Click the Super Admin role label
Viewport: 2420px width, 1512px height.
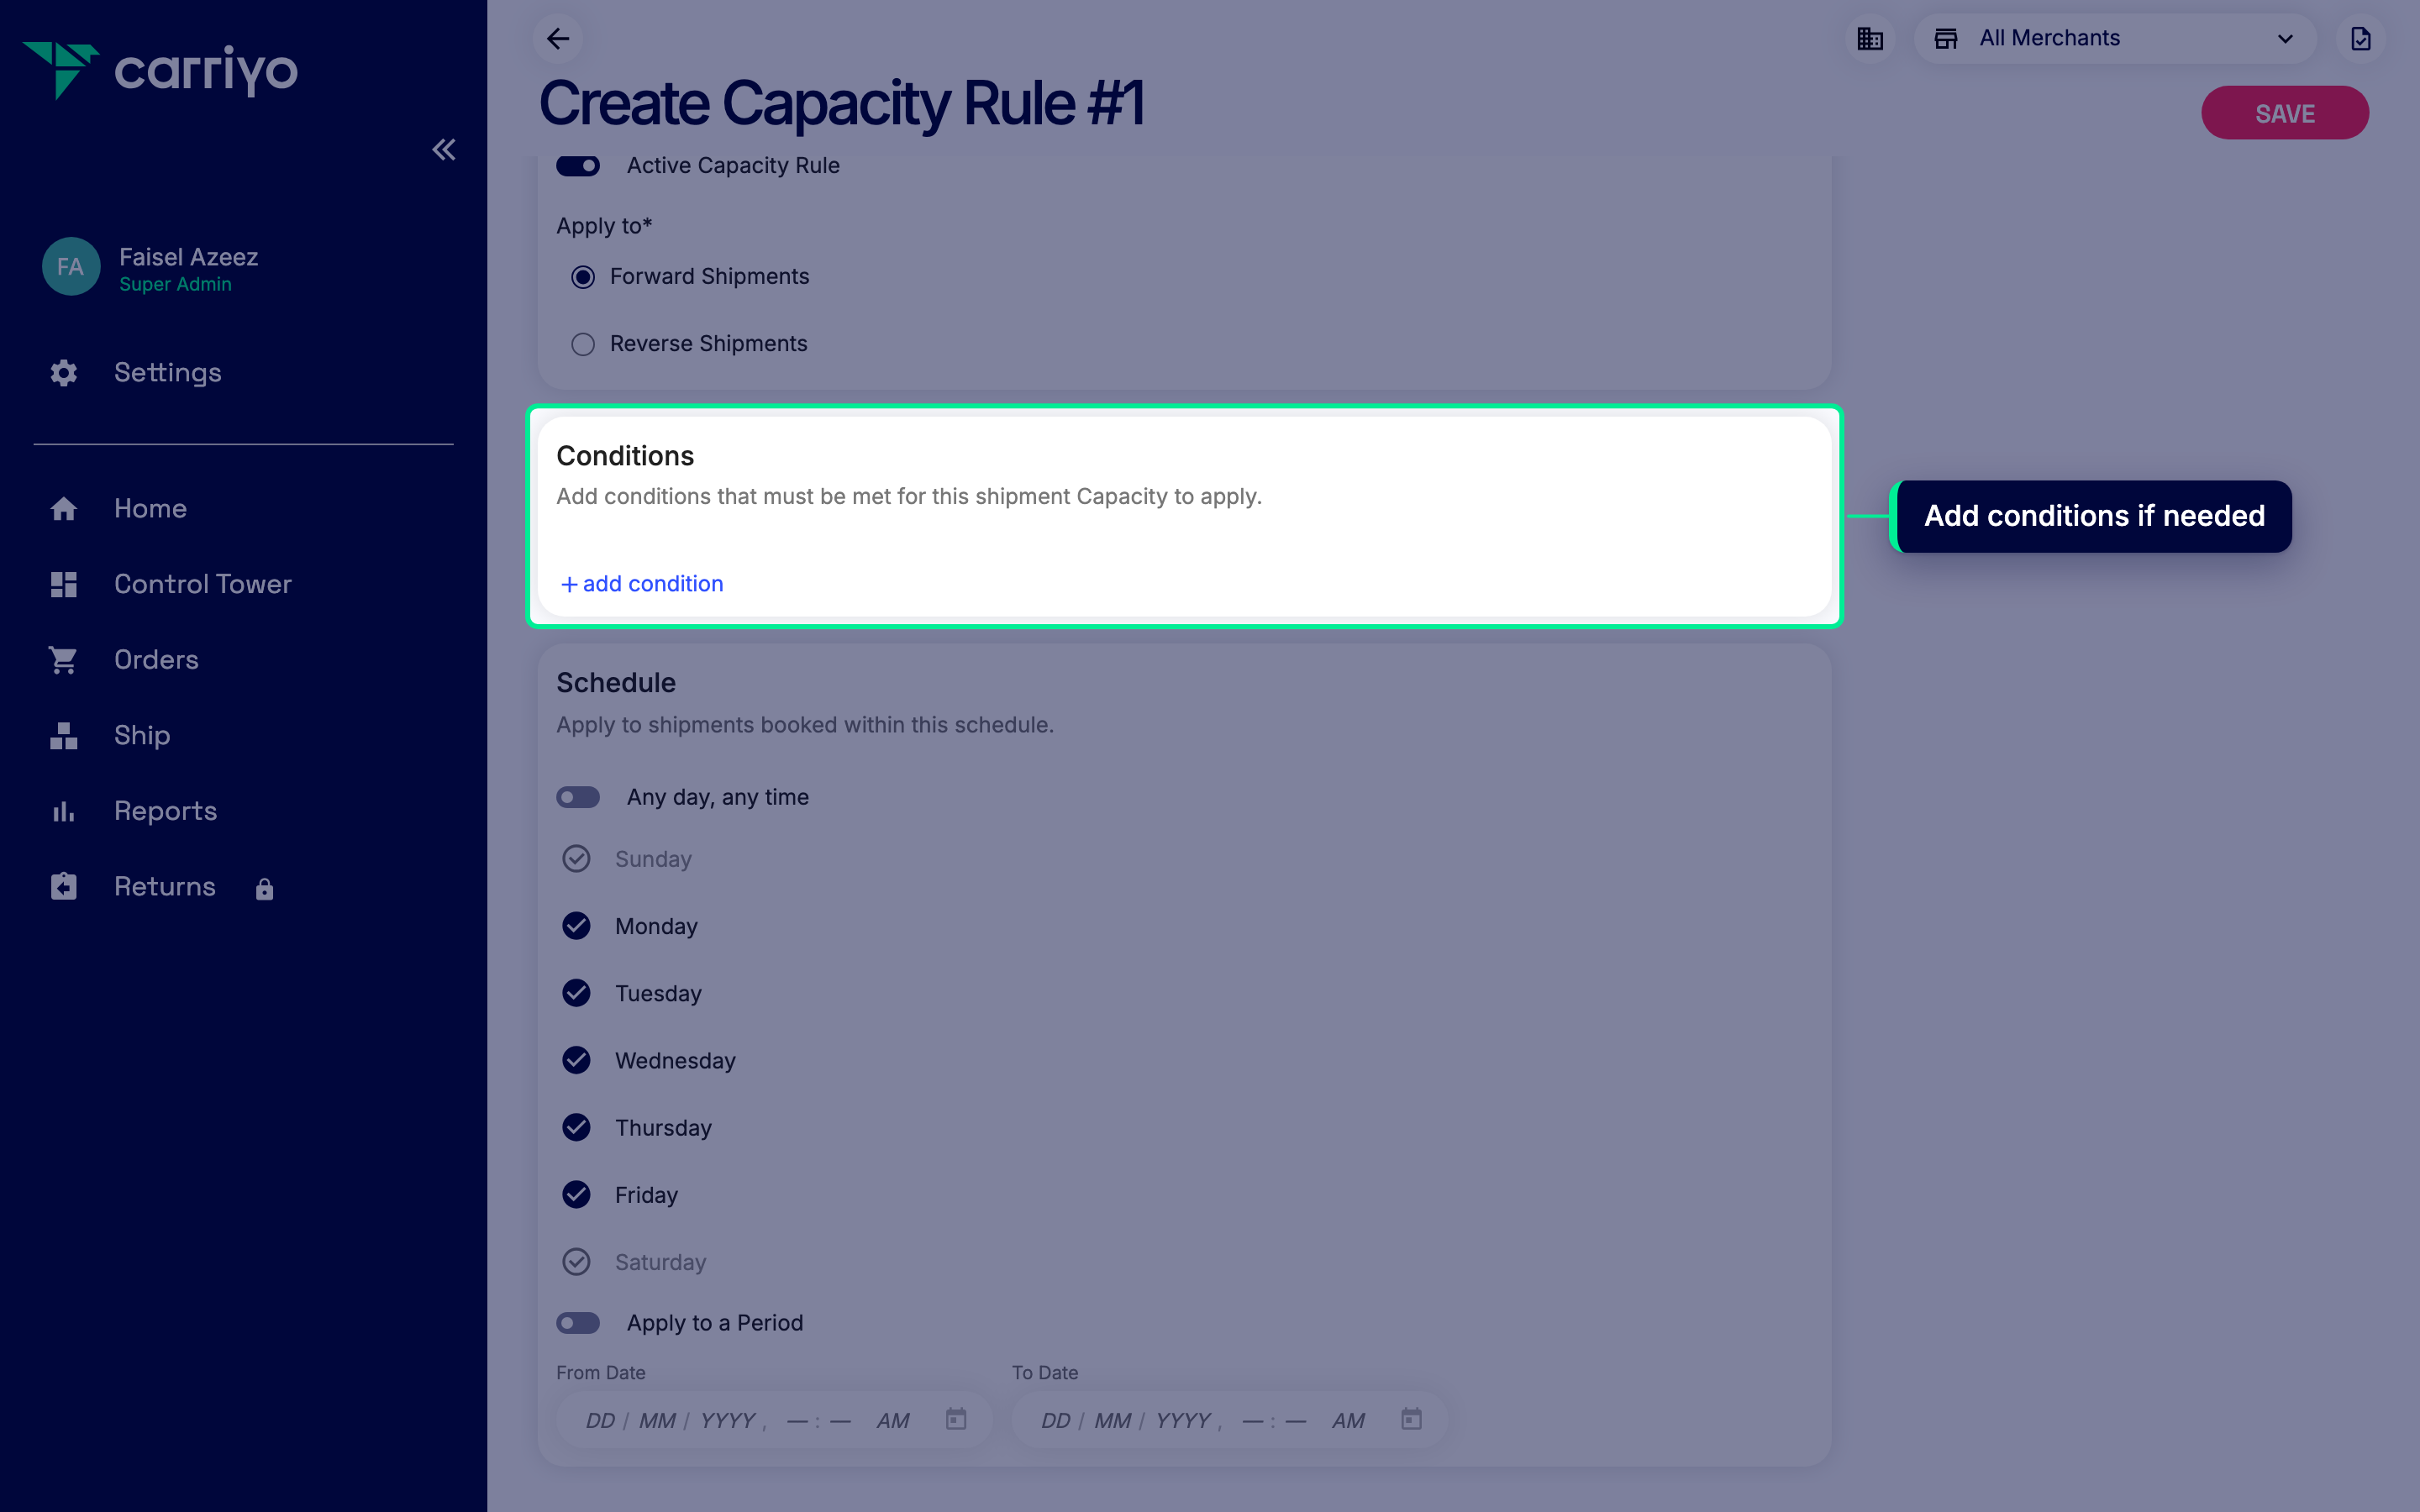tap(175, 285)
